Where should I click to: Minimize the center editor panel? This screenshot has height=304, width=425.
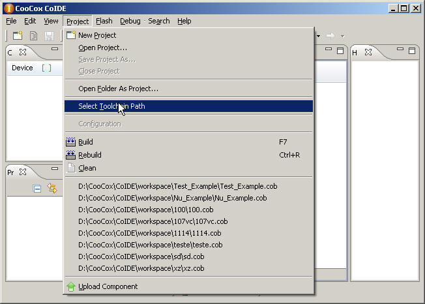click(x=329, y=49)
